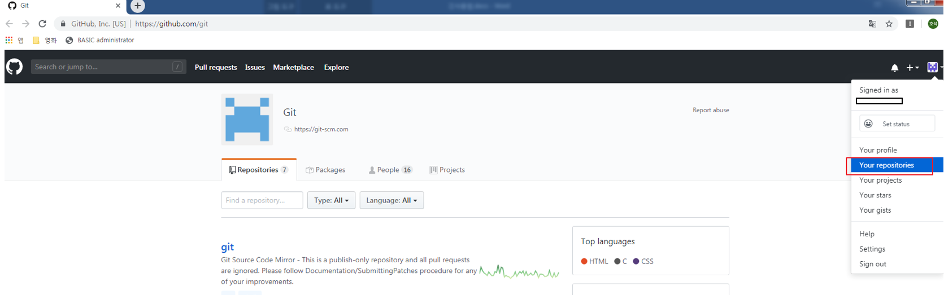Open the git repository link
The width and height of the screenshot is (944, 295).
pos(227,246)
